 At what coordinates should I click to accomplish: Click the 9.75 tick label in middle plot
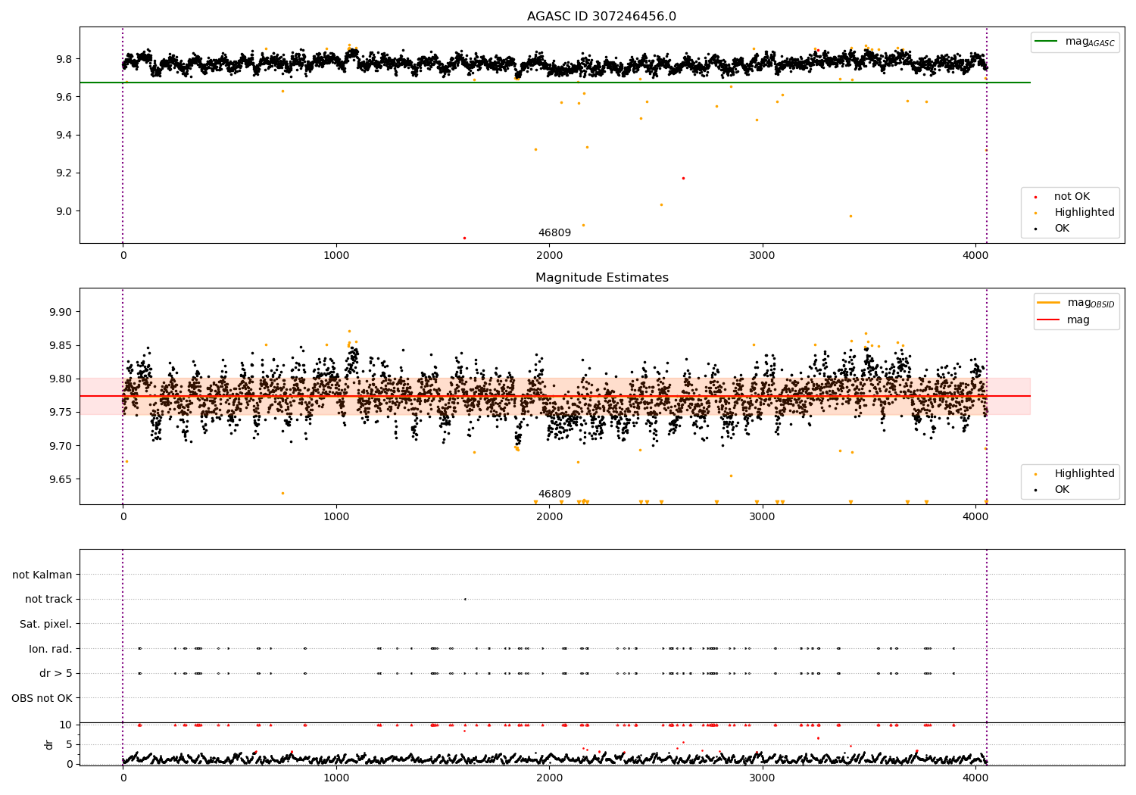point(61,413)
